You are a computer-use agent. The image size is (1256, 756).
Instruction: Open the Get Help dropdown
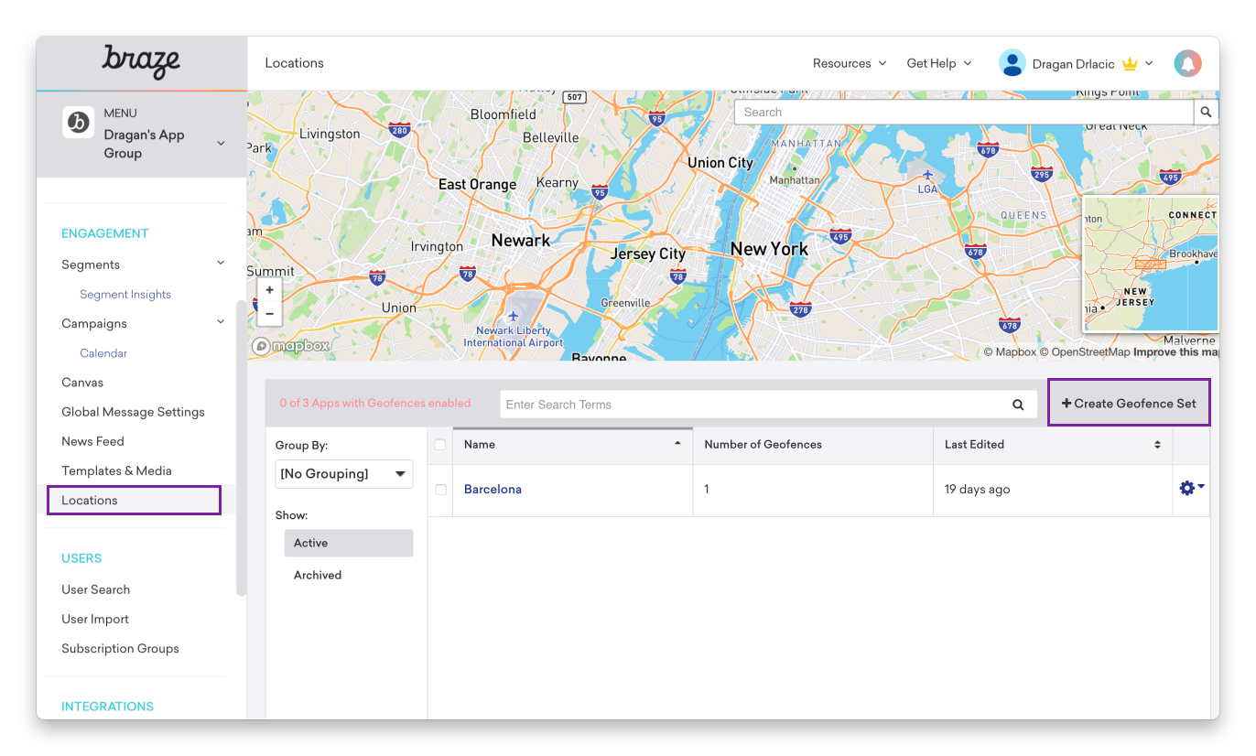pyautogui.click(x=939, y=63)
